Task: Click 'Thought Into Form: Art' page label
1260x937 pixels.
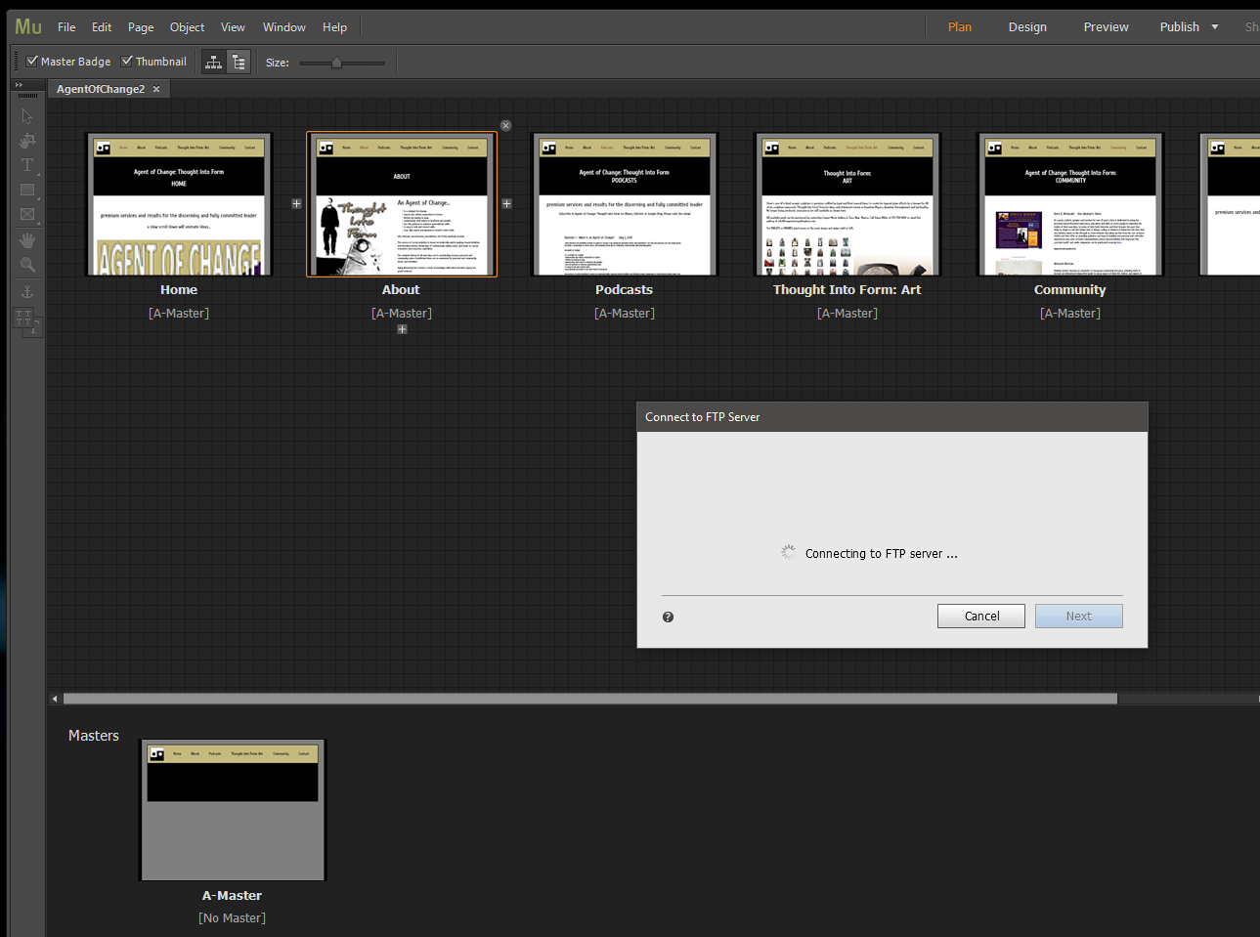Action: pos(847,290)
